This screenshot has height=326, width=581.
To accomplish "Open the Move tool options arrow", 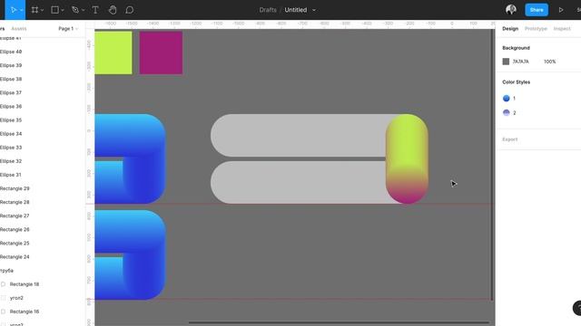I will [22, 10].
